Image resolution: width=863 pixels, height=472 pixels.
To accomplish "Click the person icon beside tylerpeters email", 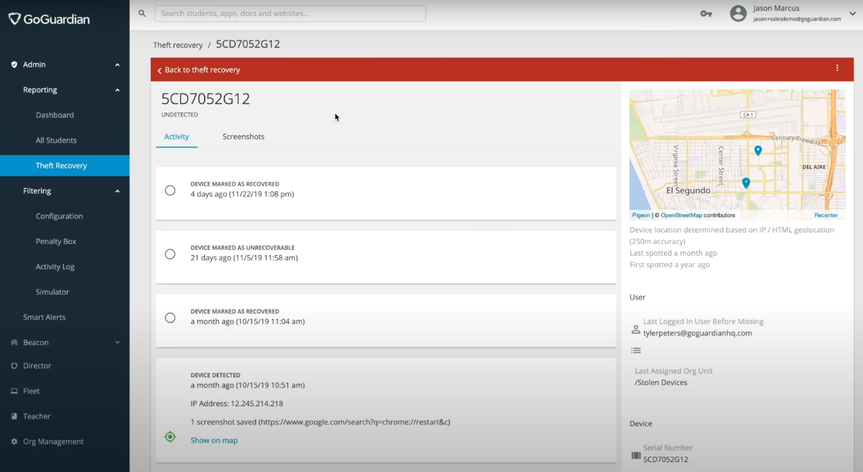I will click(636, 329).
